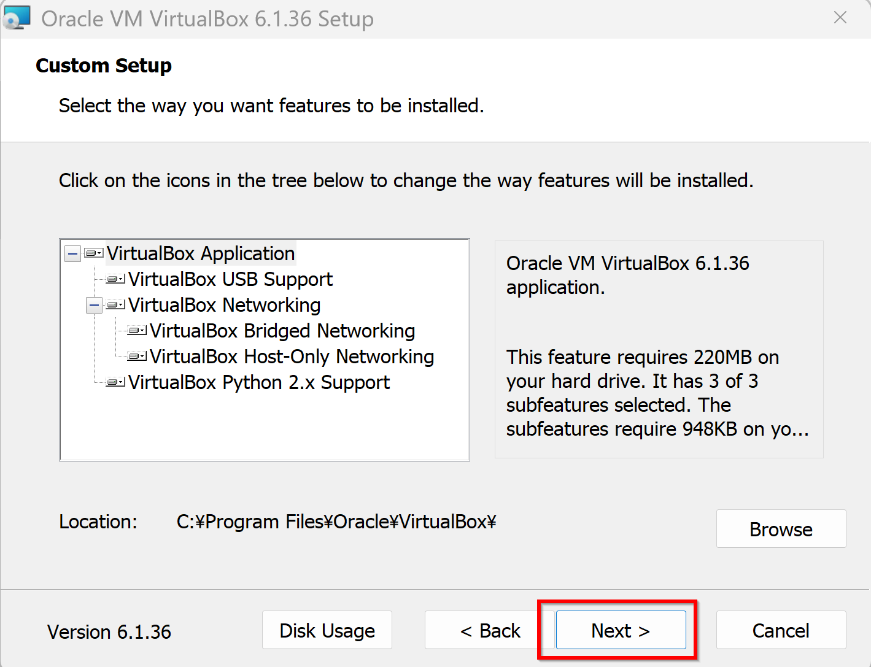Click the VirtualBox Application drive icon

tap(94, 253)
